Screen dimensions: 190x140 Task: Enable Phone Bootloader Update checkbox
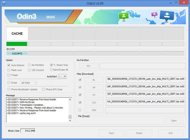pos(9,89)
